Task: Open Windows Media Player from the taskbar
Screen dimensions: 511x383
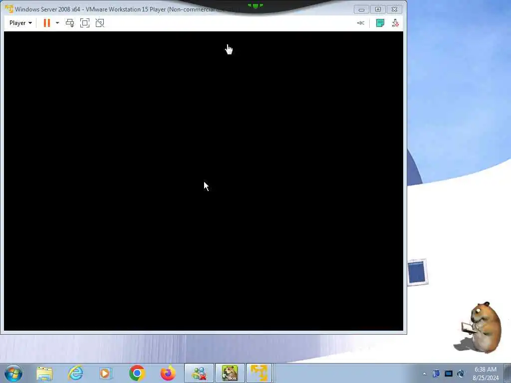Action: click(x=106, y=374)
